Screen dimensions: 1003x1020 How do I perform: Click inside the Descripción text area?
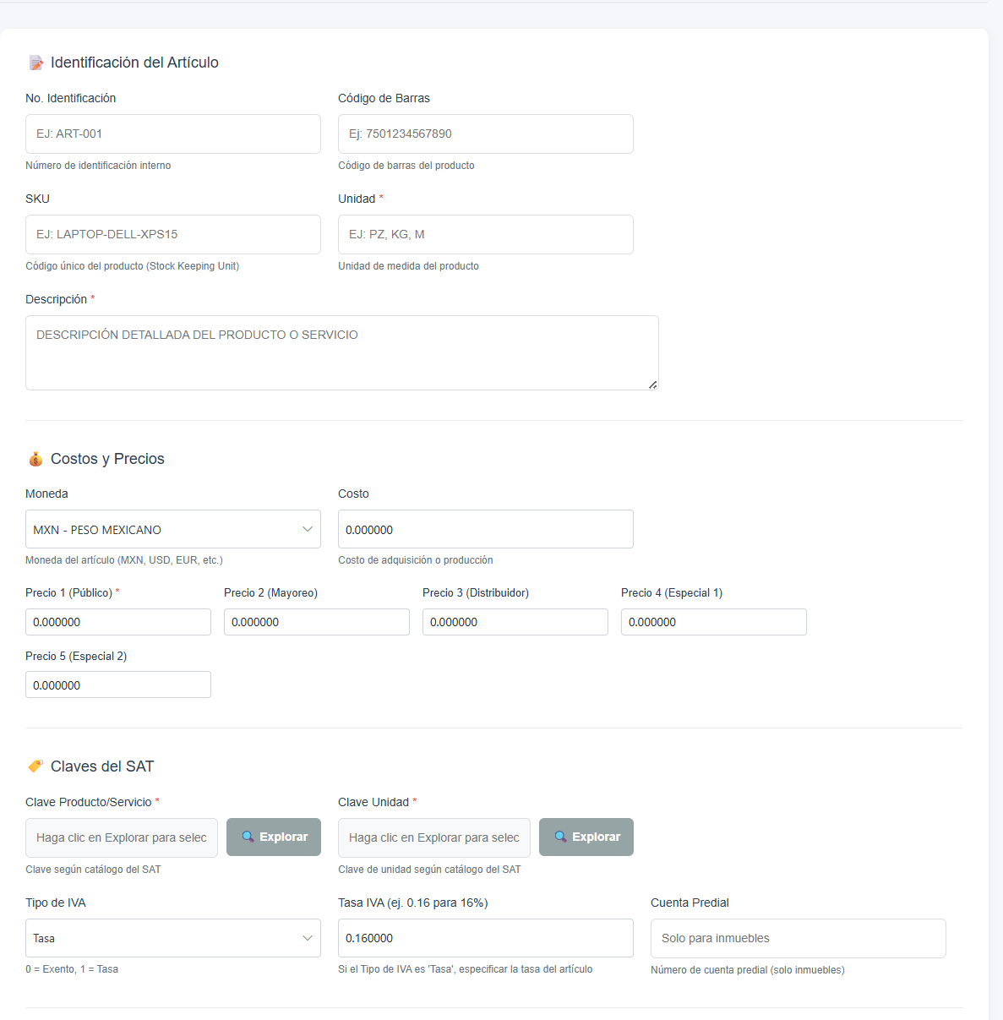(x=341, y=352)
